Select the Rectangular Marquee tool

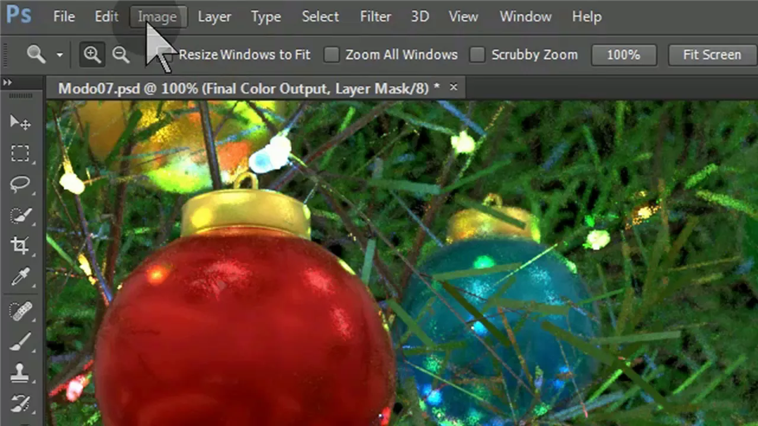(21, 154)
